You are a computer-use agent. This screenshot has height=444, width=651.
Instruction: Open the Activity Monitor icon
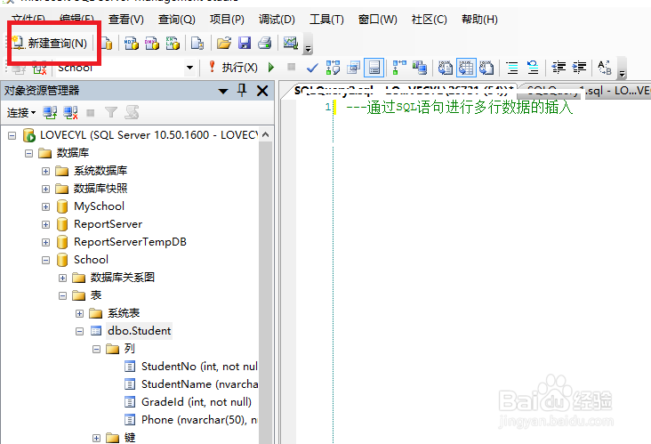pyautogui.click(x=291, y=43)
